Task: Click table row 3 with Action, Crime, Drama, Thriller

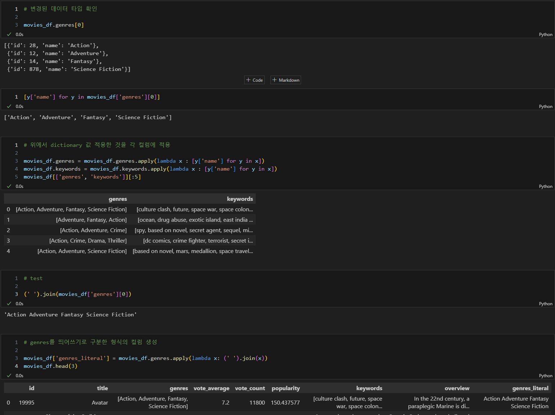Action: [x=130, y=241]
